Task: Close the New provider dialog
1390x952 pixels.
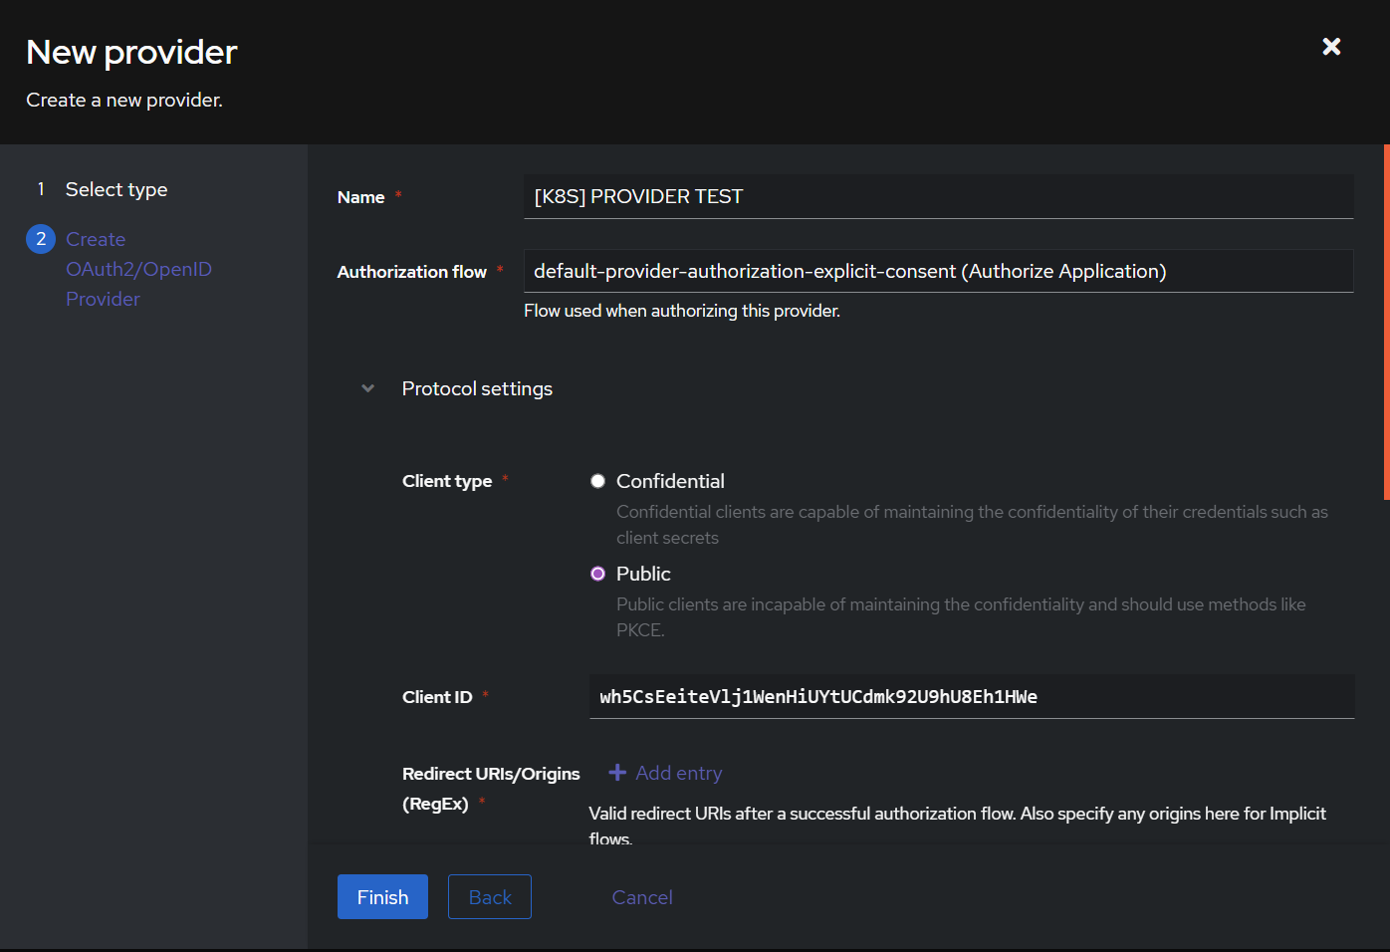Action: [1331, 47]
